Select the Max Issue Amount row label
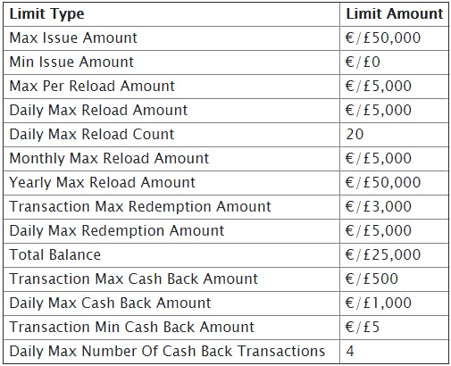451x366 pixels. pos(73,37)
